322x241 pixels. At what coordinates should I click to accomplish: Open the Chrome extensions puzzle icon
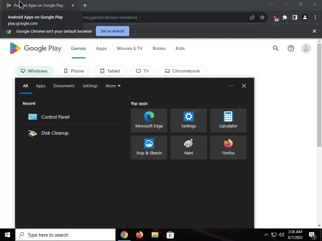[285, 18]
